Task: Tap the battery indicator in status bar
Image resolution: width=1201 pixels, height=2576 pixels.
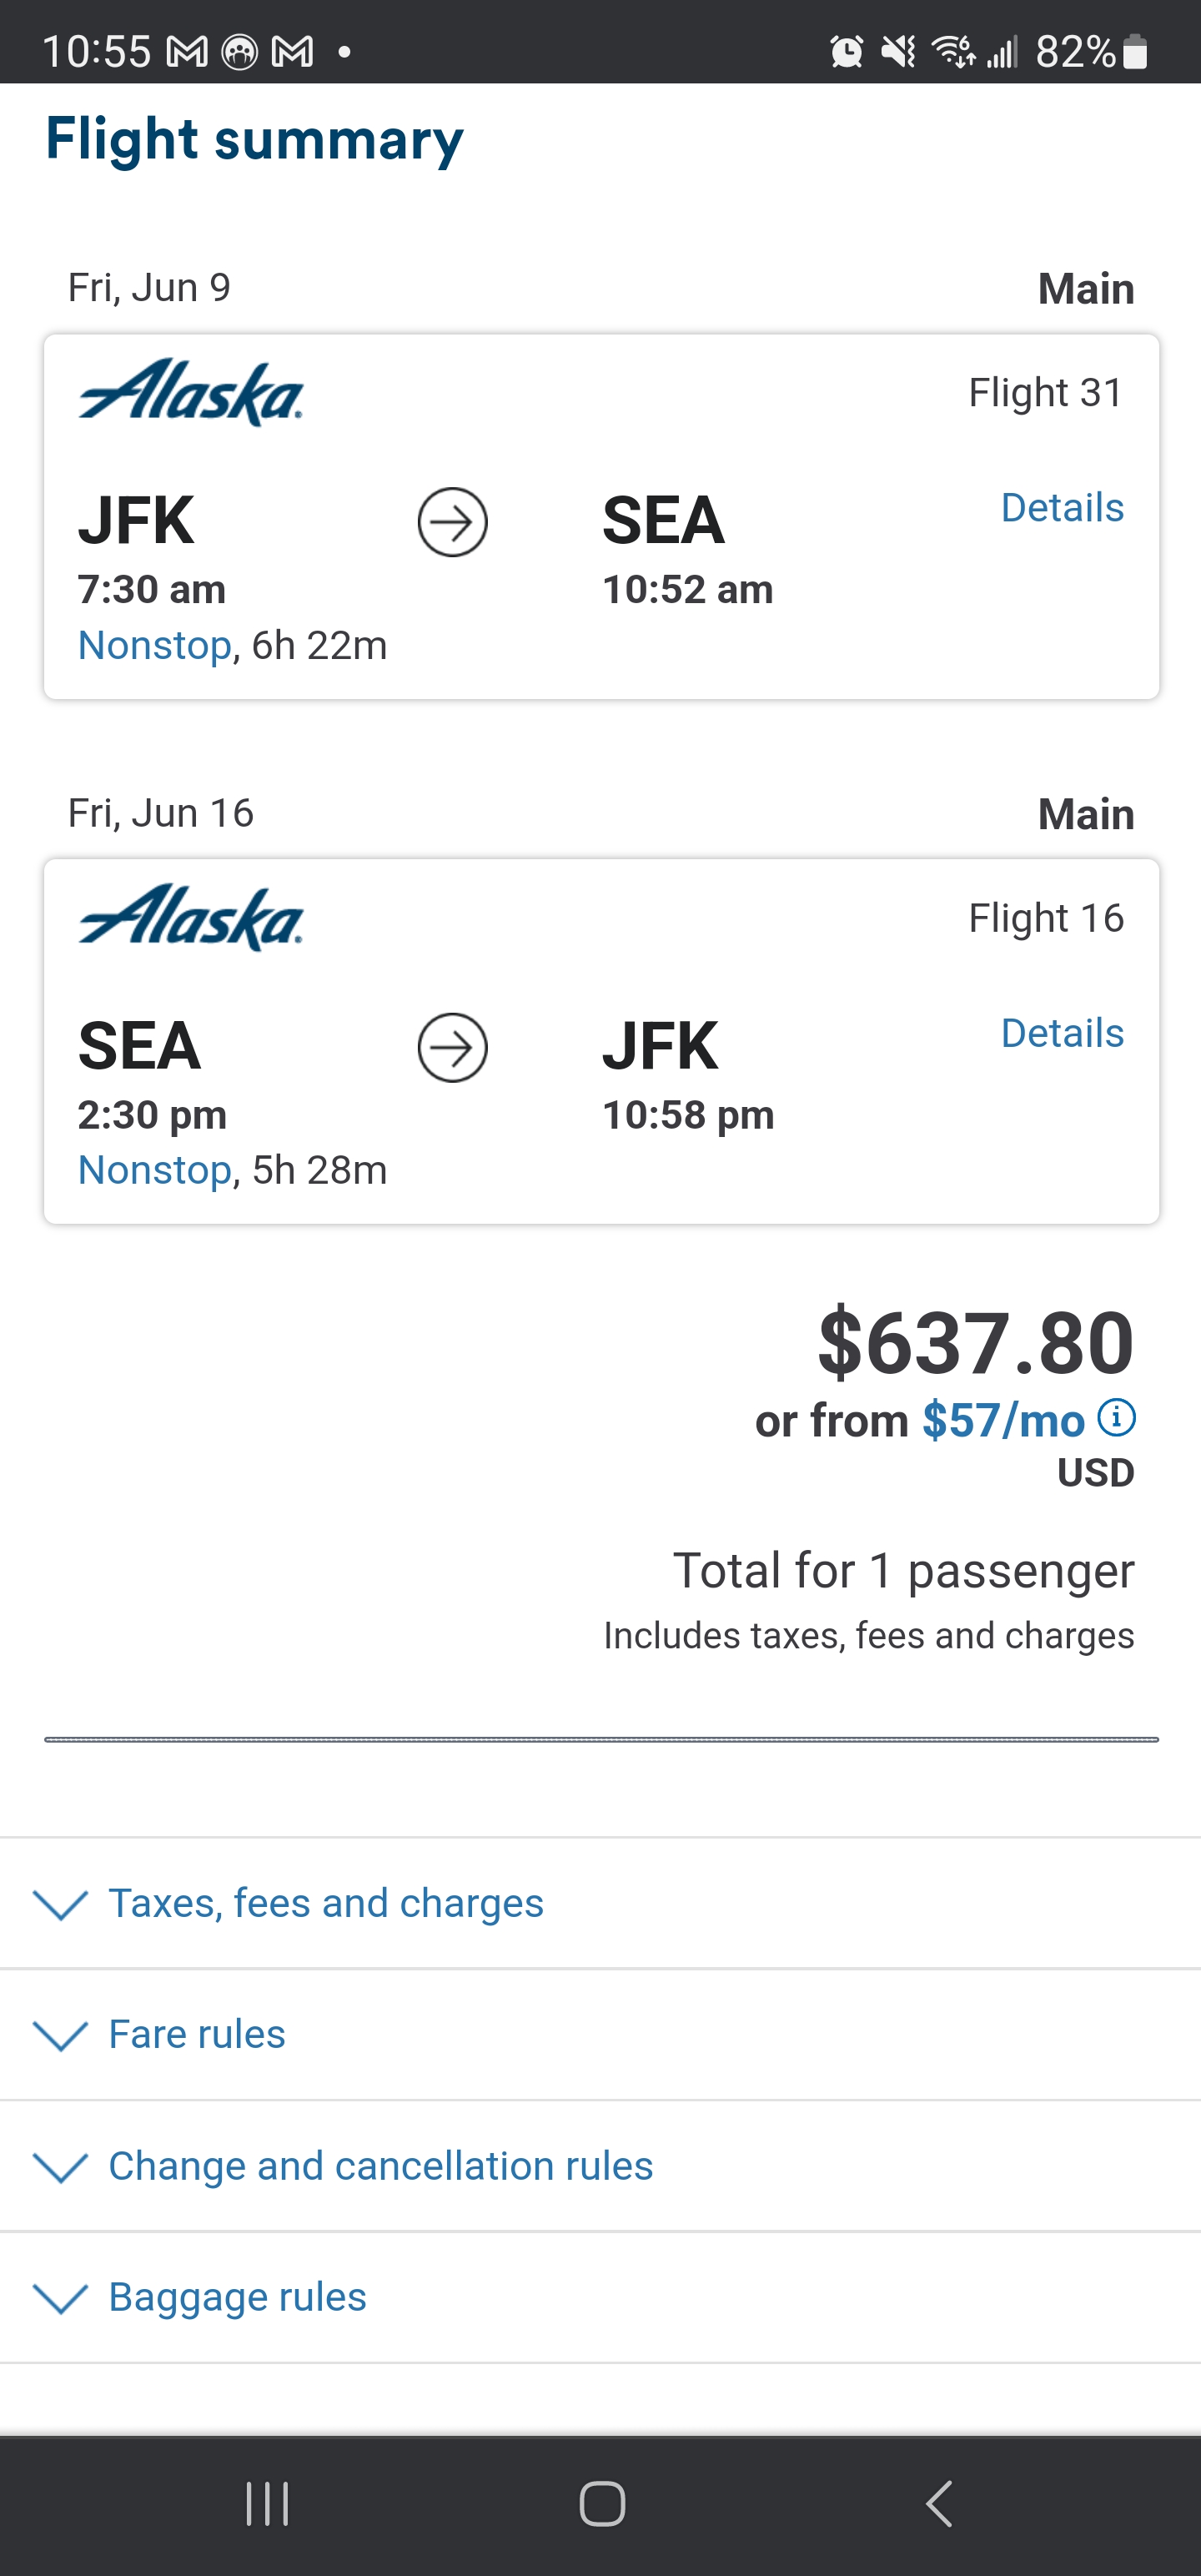Action: pyautogui.click(x=1135, y=50)
